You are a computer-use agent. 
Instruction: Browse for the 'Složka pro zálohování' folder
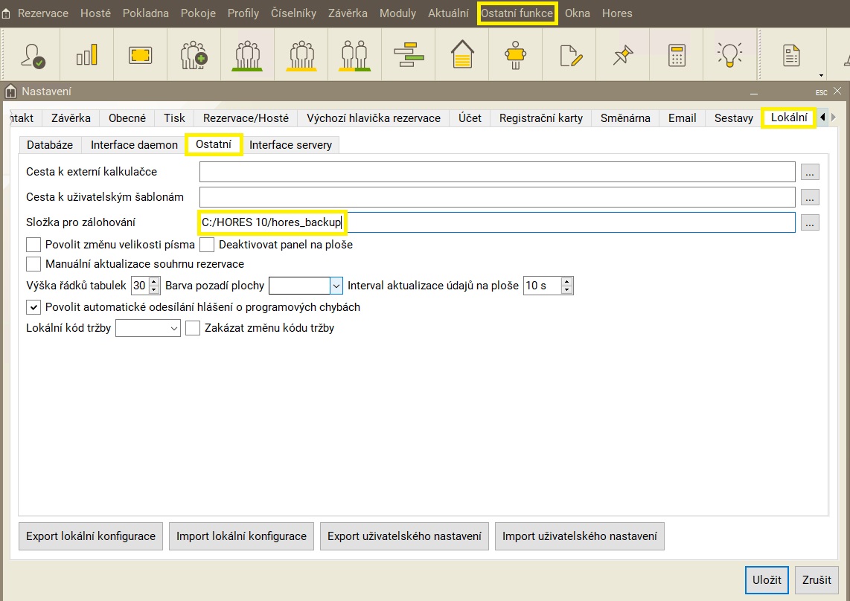click(x=810, y=222)
